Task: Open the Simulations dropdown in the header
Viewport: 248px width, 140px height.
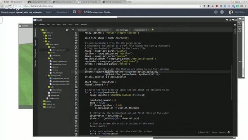Action: pos(62,12)
